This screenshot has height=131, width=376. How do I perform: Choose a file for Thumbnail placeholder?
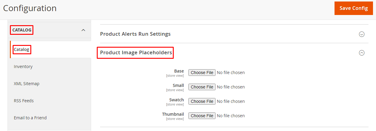[202, 116]
